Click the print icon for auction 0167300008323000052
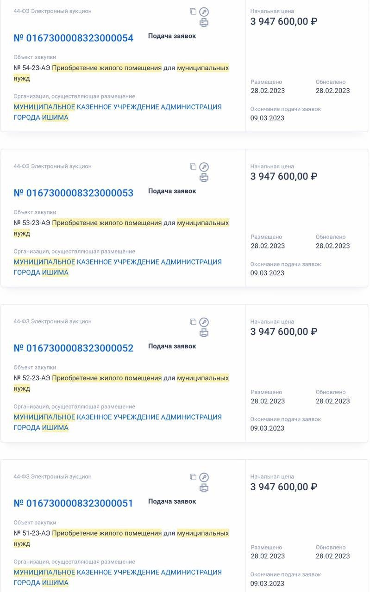This screenshot has width=370, height=592. click(x=204, y=333)
